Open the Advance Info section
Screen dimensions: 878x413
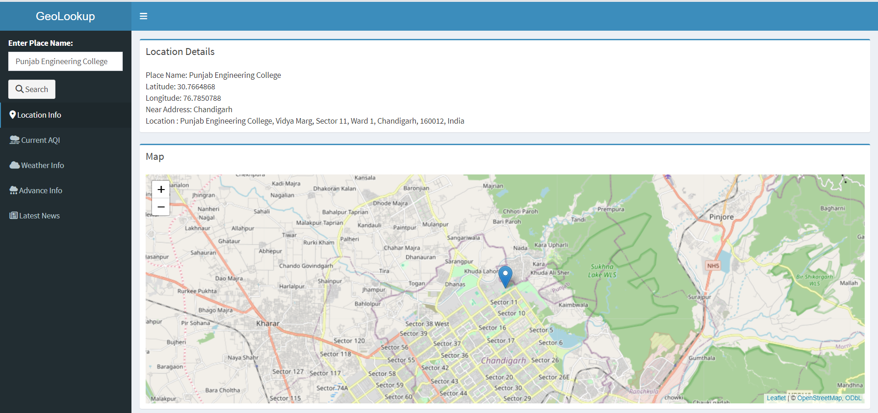(65, 190)
